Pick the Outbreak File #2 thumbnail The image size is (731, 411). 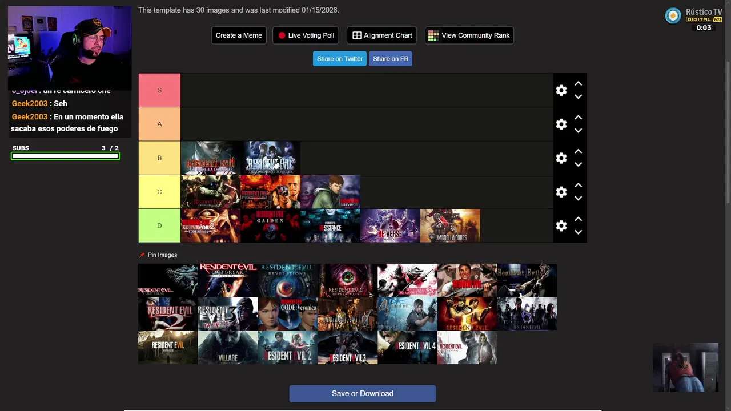[228, 280]
